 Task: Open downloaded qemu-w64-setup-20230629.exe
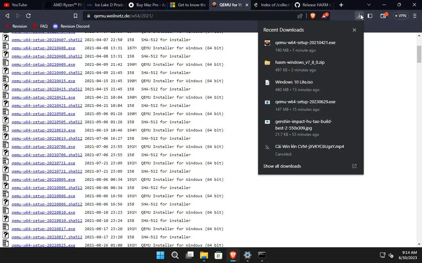coord(311,105)
